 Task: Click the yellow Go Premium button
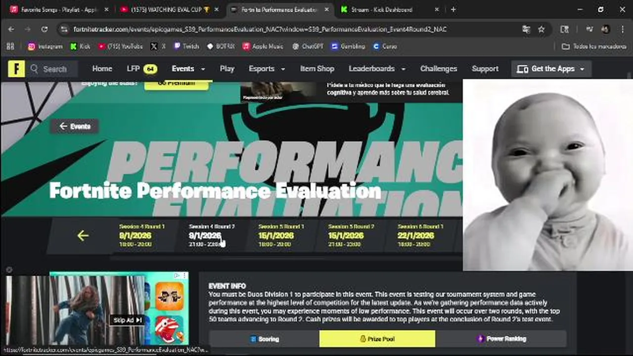tap(176, 84)
